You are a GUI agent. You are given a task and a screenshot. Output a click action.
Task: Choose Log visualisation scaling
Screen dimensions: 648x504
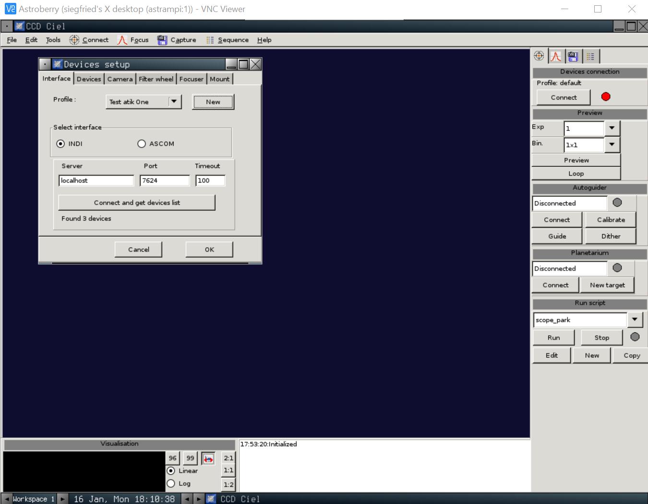pos(171,483)
